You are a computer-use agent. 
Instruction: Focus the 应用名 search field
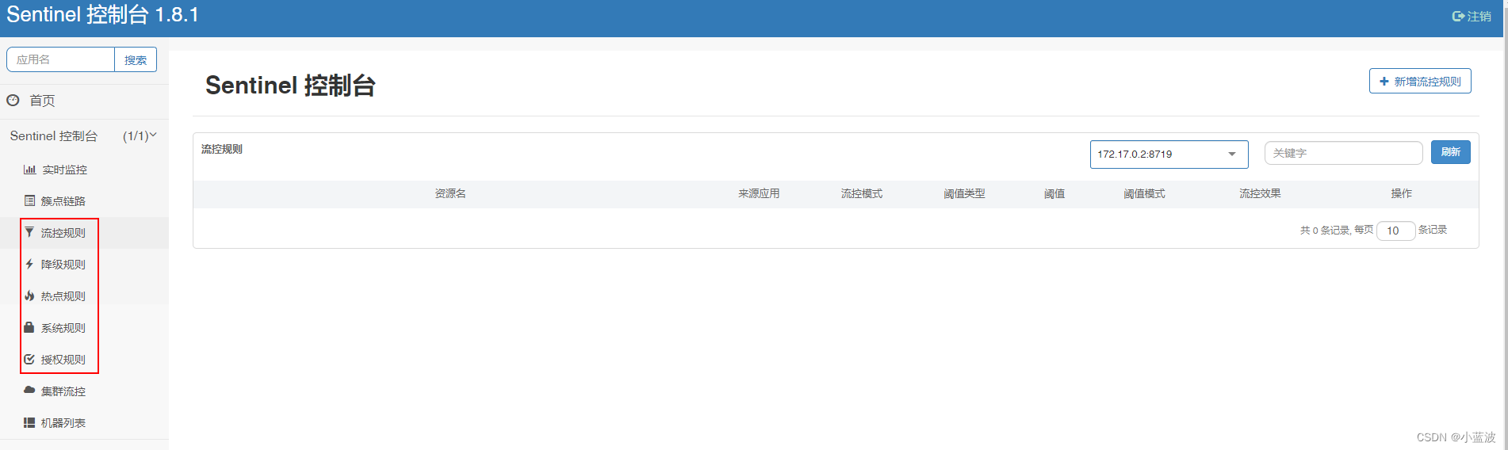[x=61, y=59]
